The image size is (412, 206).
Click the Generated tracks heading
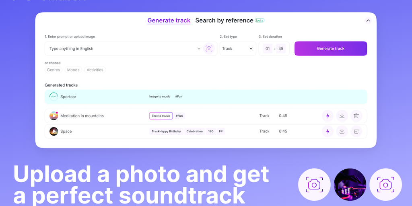(61, 85)
